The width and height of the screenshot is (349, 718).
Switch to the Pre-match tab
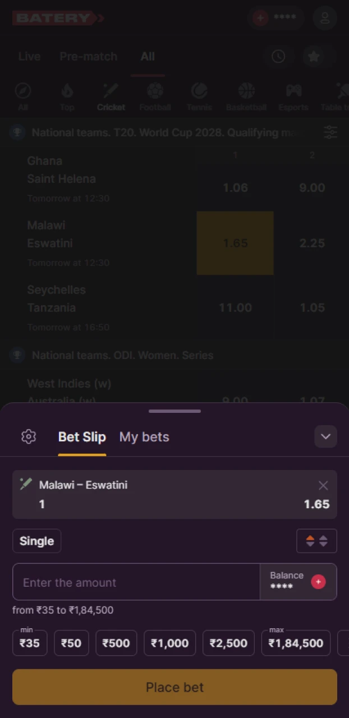tap(88, 57)
